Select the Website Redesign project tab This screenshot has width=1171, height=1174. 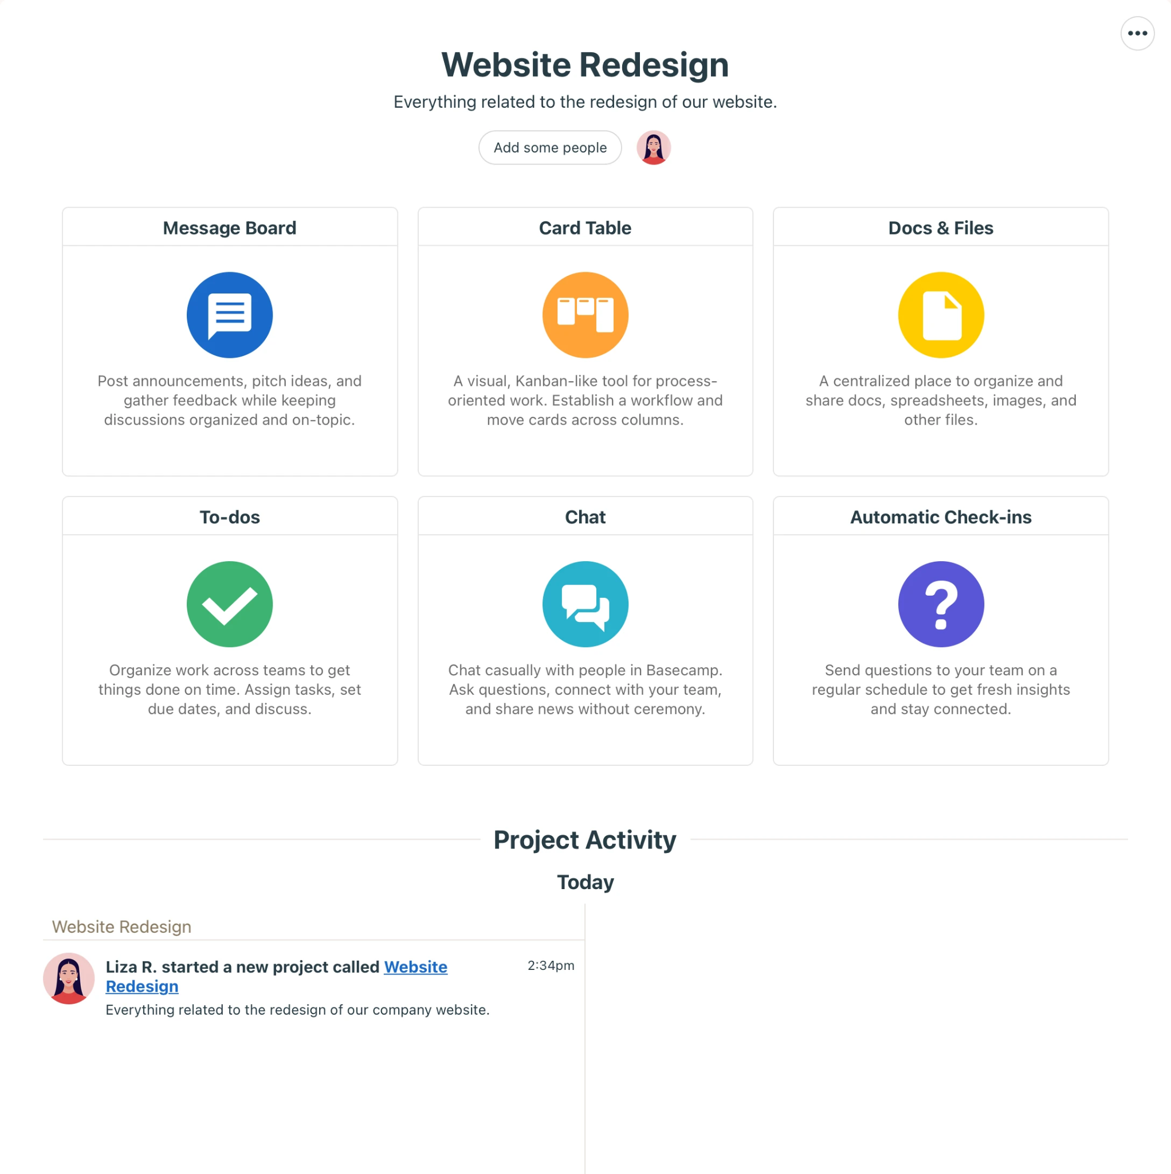pos(121,926)
